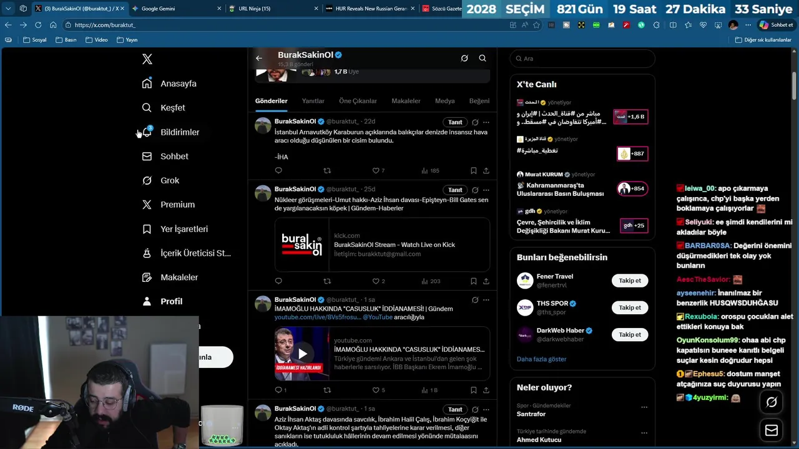Open Sosyal bookmarks folder

34,40
